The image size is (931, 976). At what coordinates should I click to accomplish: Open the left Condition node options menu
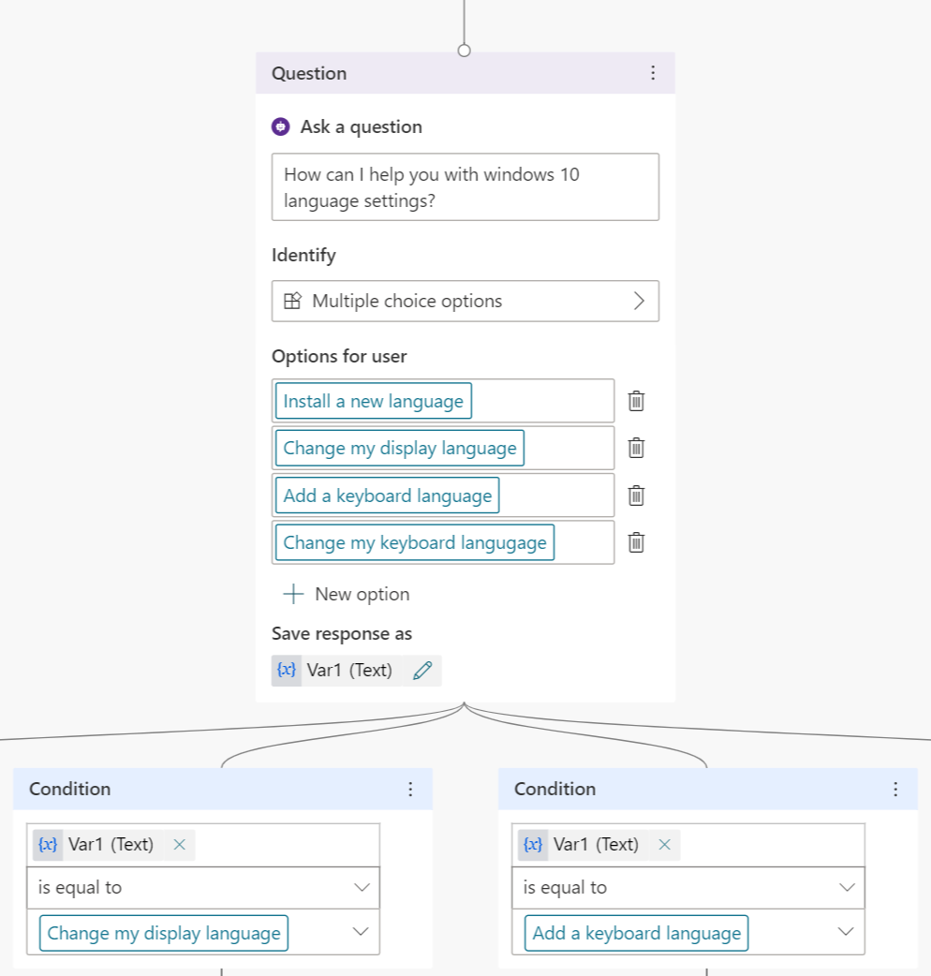click(x=410, y=789)
